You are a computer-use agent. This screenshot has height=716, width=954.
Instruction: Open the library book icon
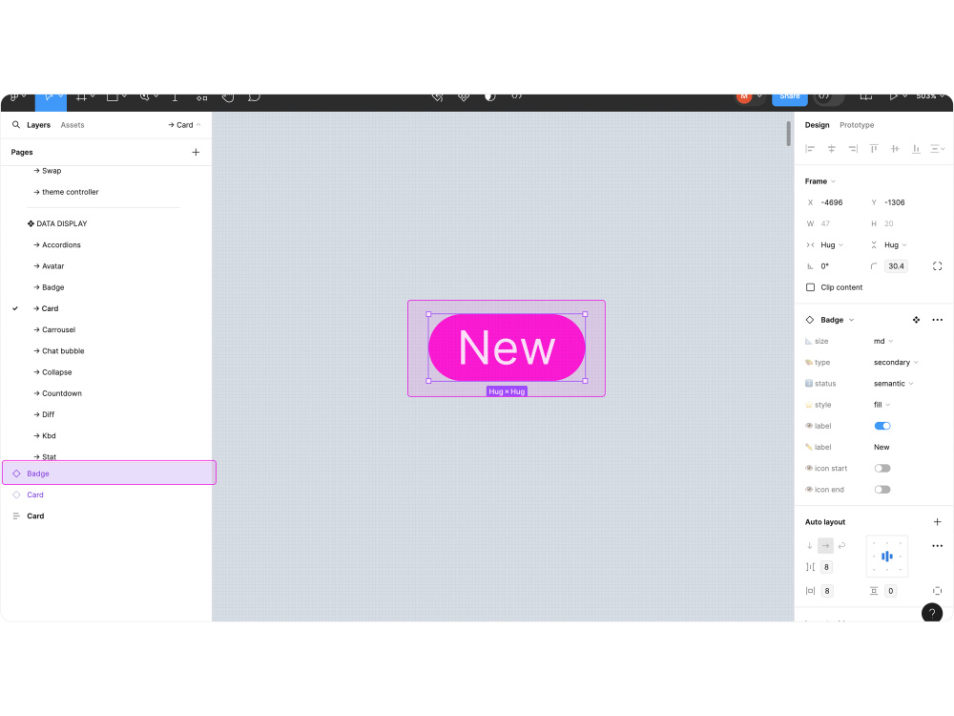[x=866, y=97]
